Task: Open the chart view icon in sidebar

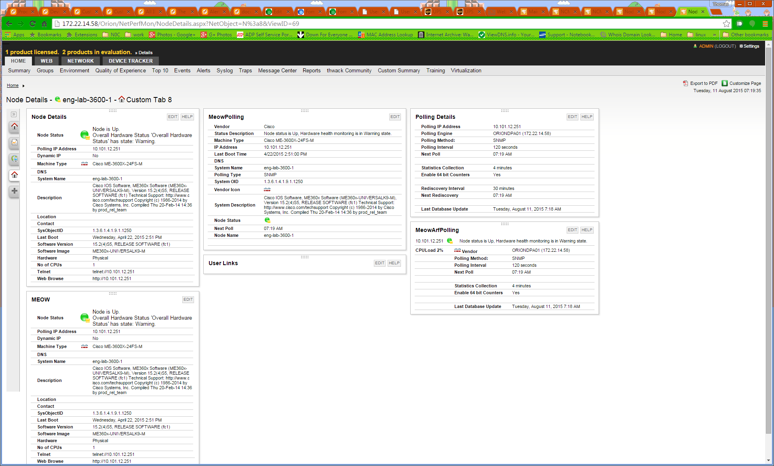Action: 14,142
